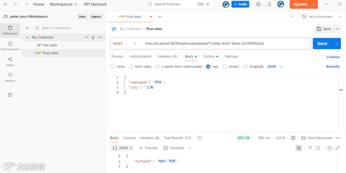Switch to the Scripts tab
The width and height of the screenshot is (346, 173).
point(210,56)
